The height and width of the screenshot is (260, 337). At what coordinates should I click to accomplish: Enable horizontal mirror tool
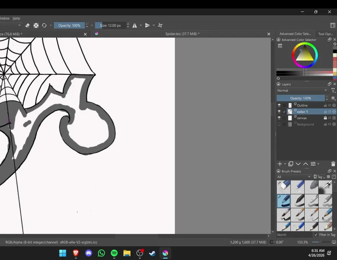pyautogui.click(x=135, y=25)
